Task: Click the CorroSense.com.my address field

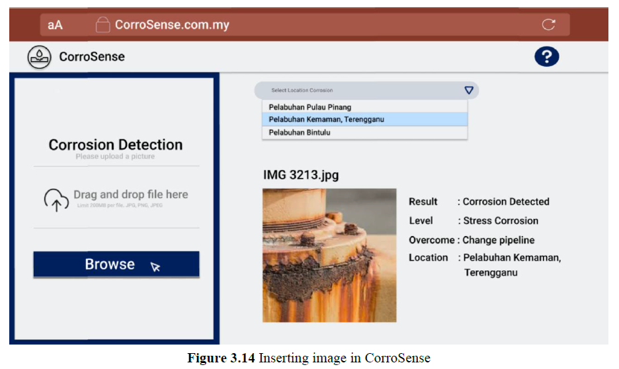Action: point(172,25)
